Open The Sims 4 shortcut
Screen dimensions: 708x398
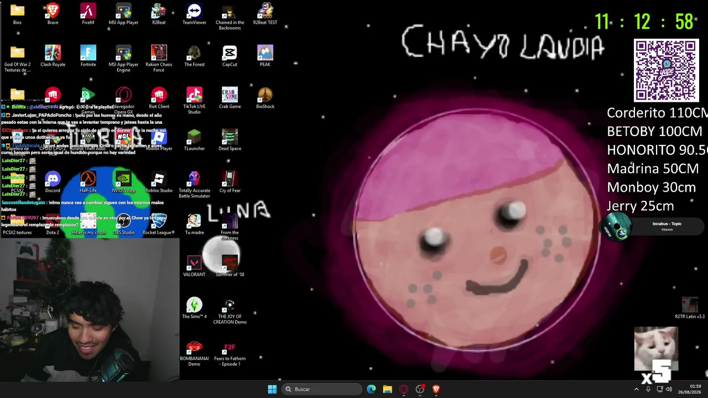coord(194,308)
